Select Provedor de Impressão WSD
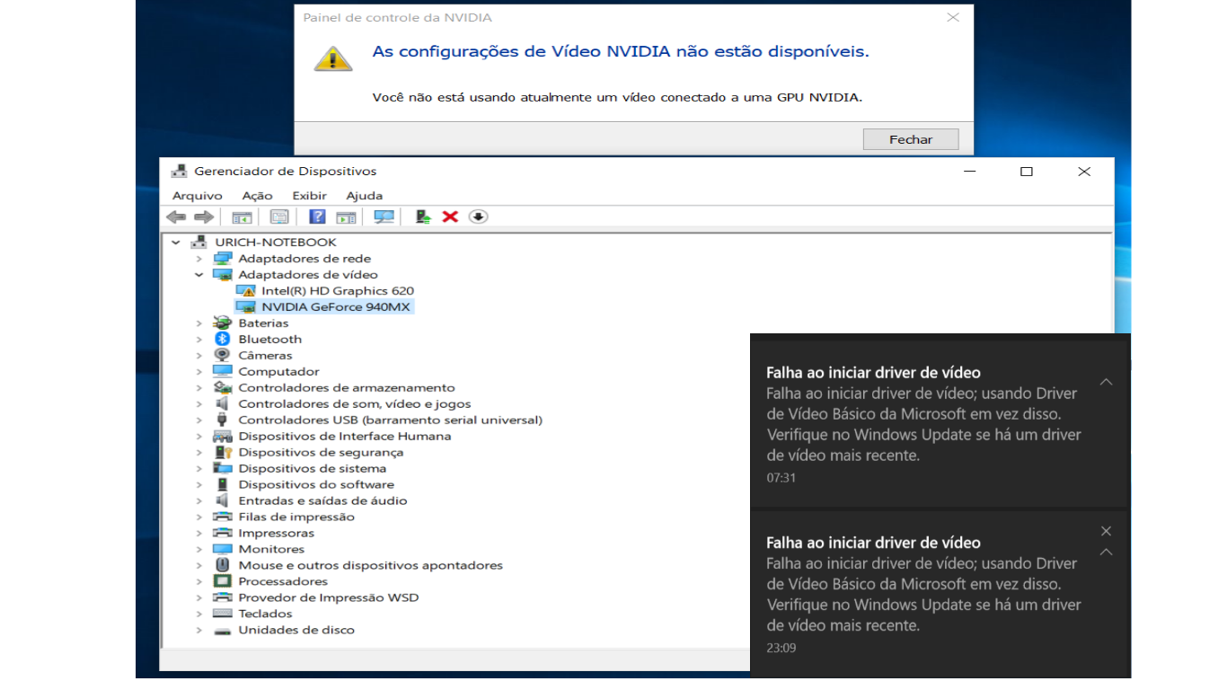This screenshot has width=1227, height=690. [x=329, y=597]
